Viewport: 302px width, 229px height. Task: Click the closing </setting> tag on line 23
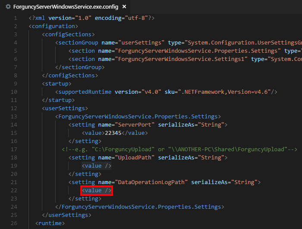[85, 199]
